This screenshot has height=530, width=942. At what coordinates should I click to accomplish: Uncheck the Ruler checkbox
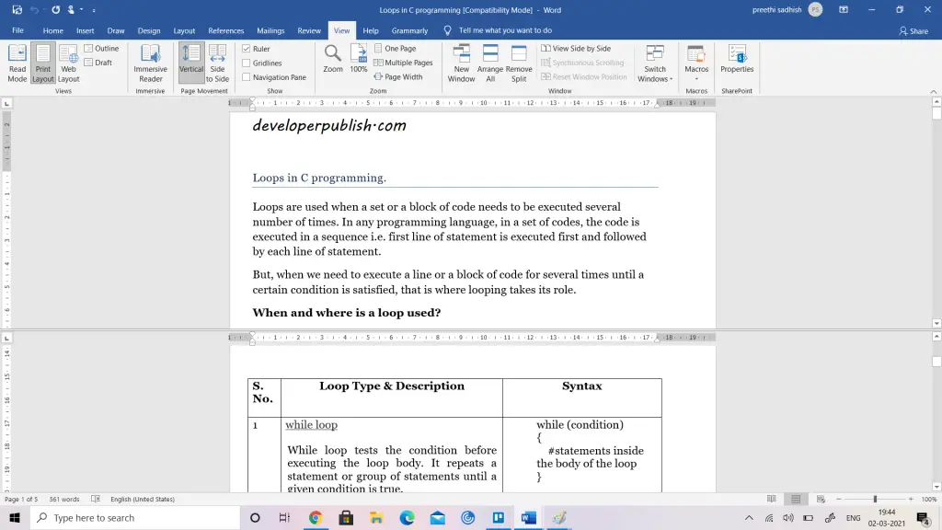[x=247, y=49]
